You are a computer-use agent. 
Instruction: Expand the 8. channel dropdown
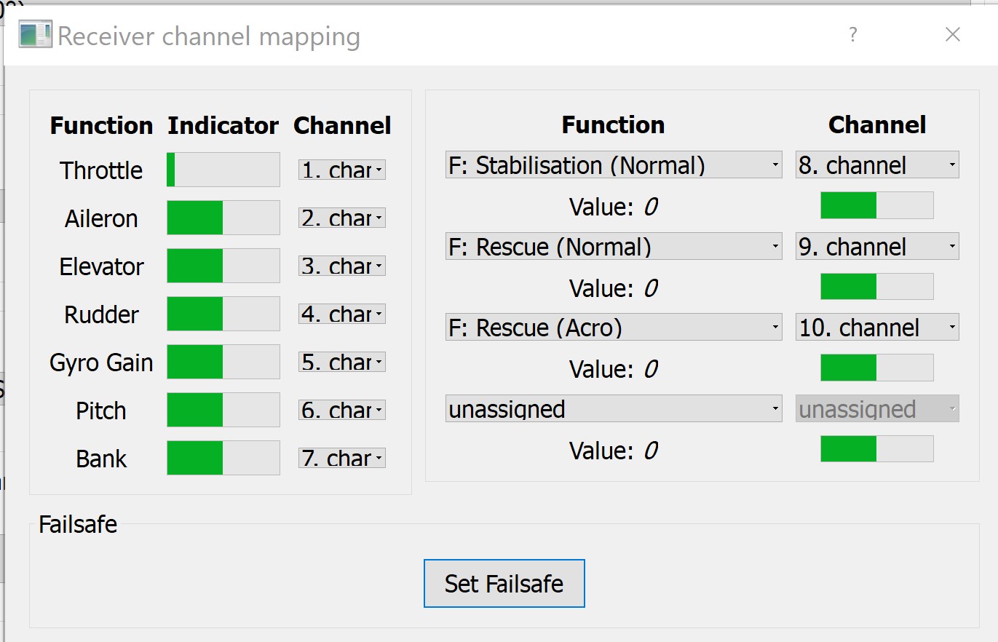click(876, 165)
